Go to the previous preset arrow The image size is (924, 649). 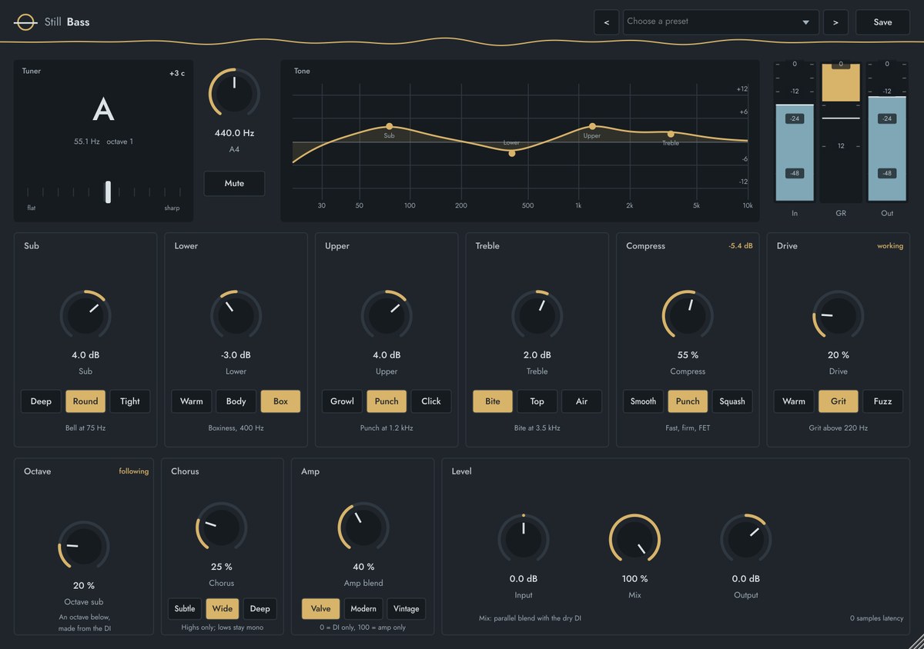pyautogui.click(x=606, y=22)
